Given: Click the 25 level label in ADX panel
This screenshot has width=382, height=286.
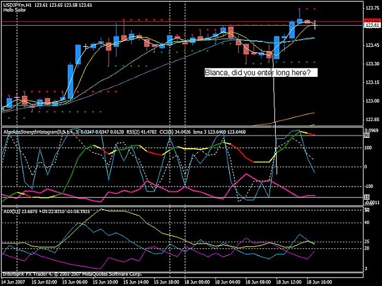Looking at the screenshot, I should 367,241.
